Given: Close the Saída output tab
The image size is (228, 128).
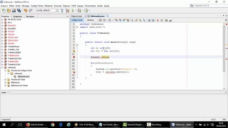Looking at the screenshot, I should coord(8,92).
